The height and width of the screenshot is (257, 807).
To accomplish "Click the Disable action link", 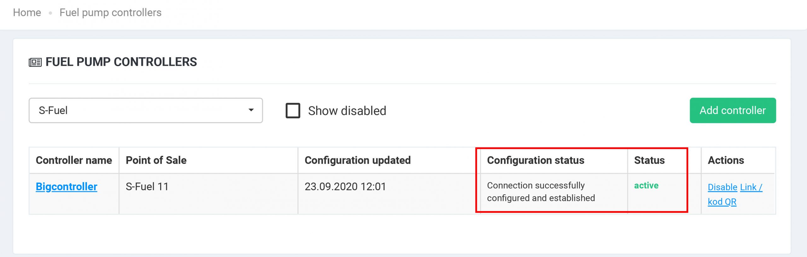I will point(722,187).
